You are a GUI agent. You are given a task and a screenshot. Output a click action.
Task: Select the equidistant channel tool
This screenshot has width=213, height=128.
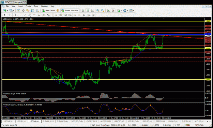(x=29, y=15)
